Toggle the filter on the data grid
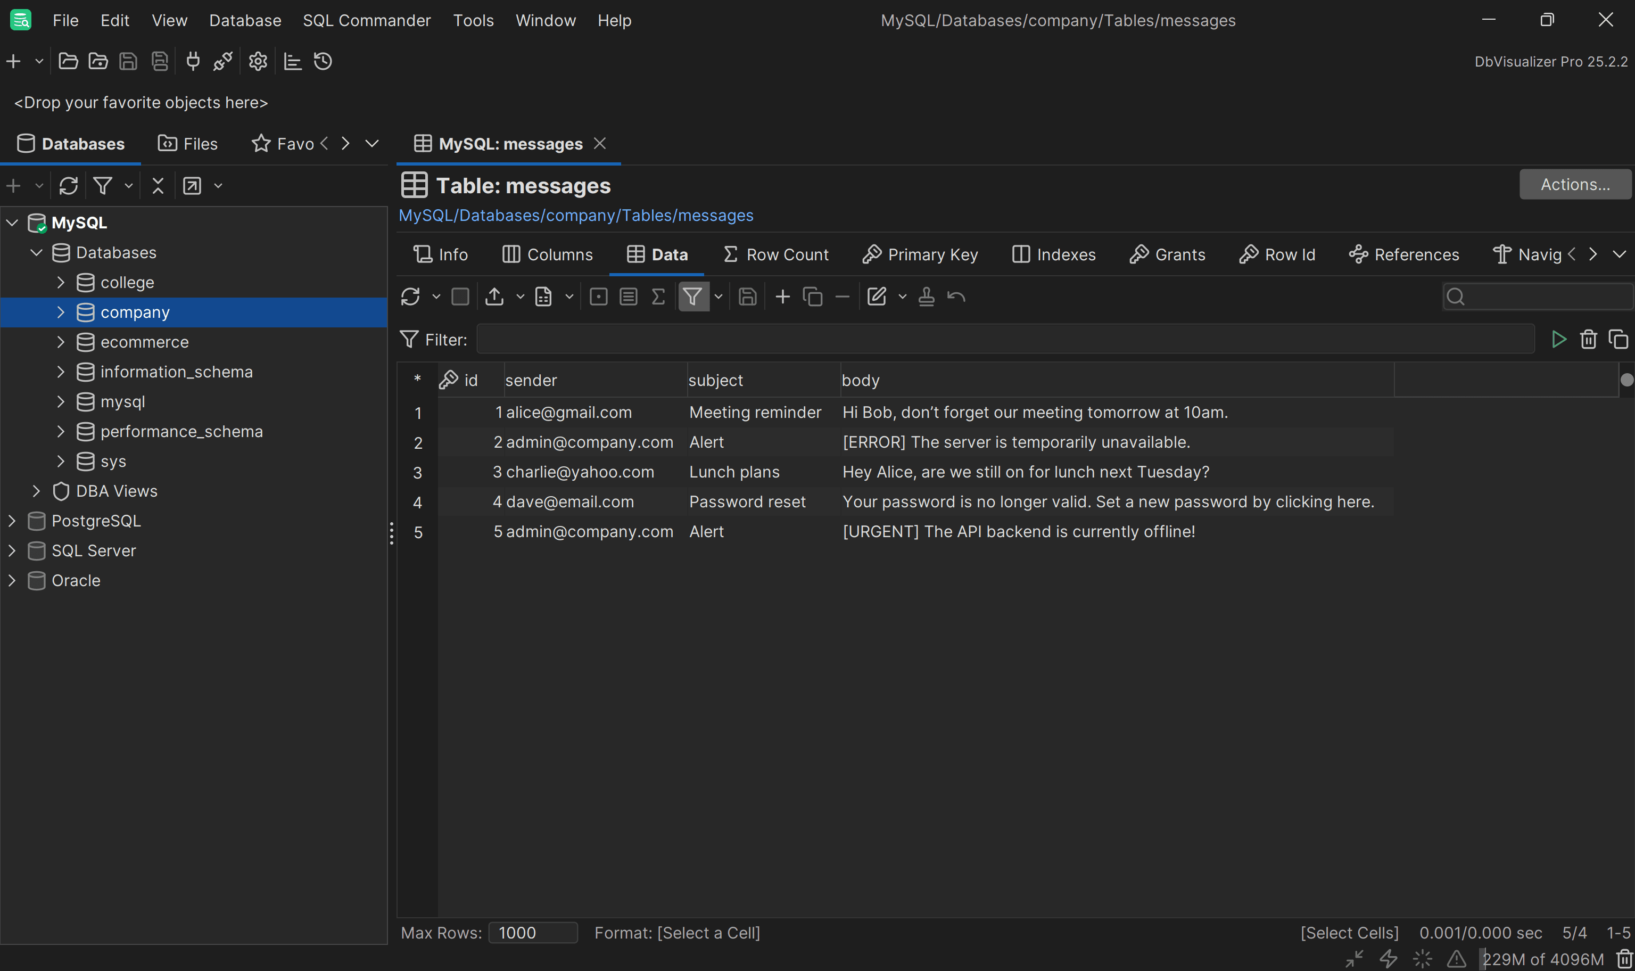 694,296
